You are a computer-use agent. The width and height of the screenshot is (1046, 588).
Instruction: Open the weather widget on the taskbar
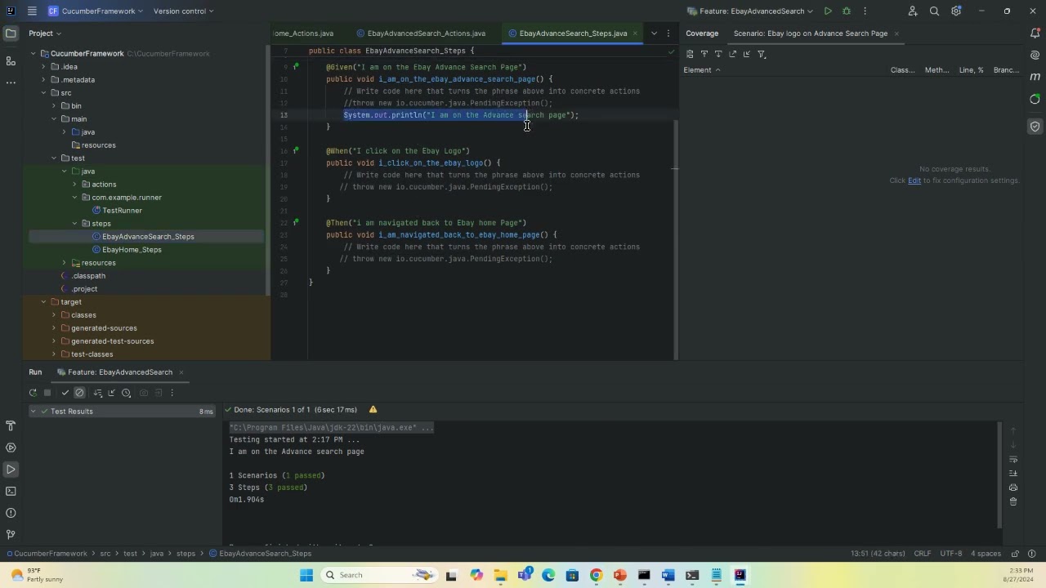34,575
